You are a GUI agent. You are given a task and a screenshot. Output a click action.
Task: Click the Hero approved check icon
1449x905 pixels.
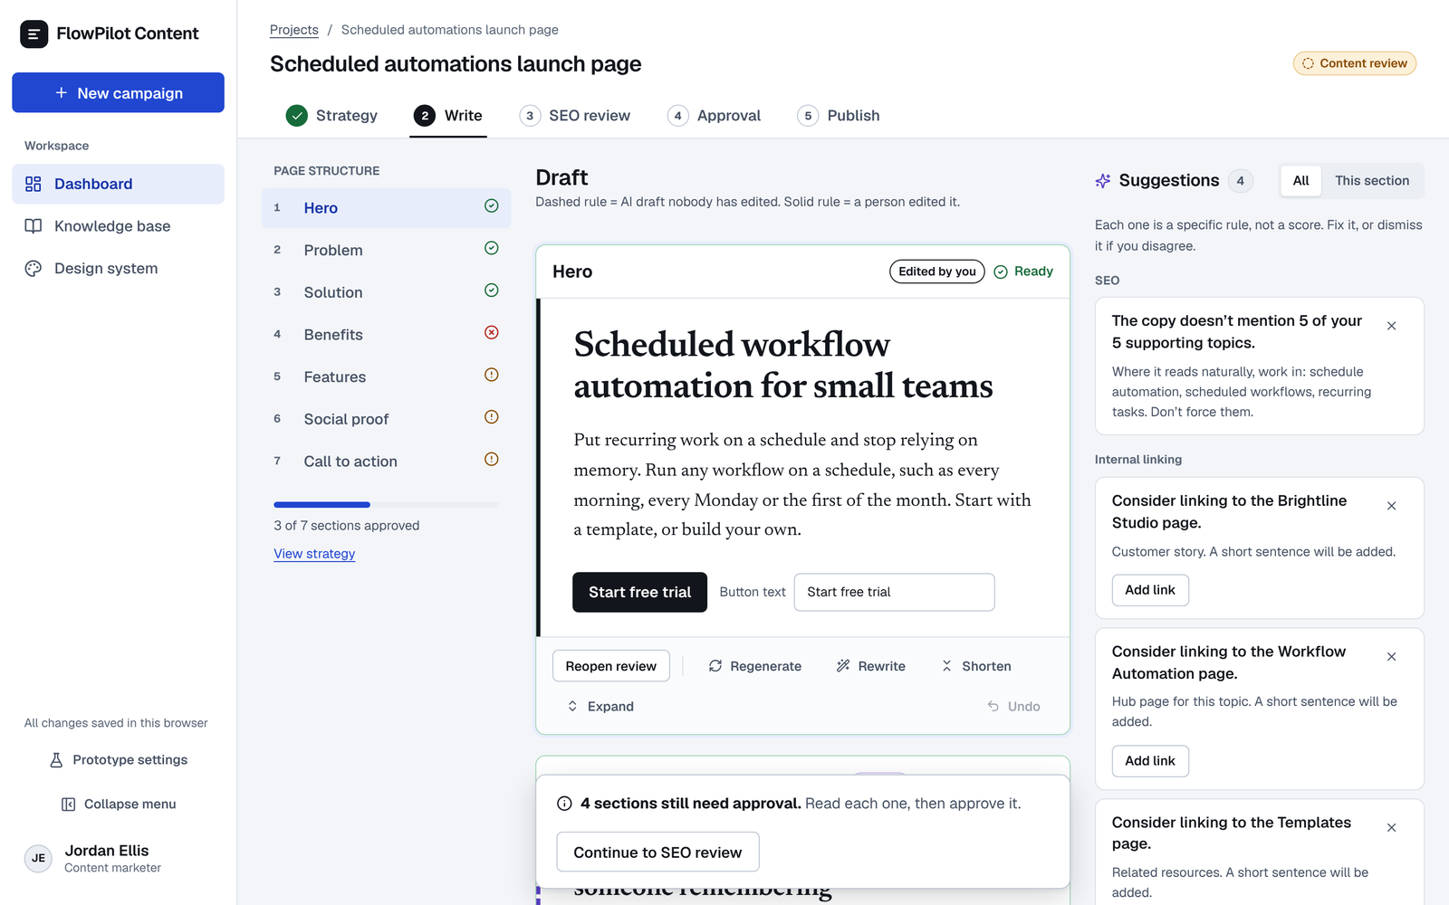click(492, 206)
